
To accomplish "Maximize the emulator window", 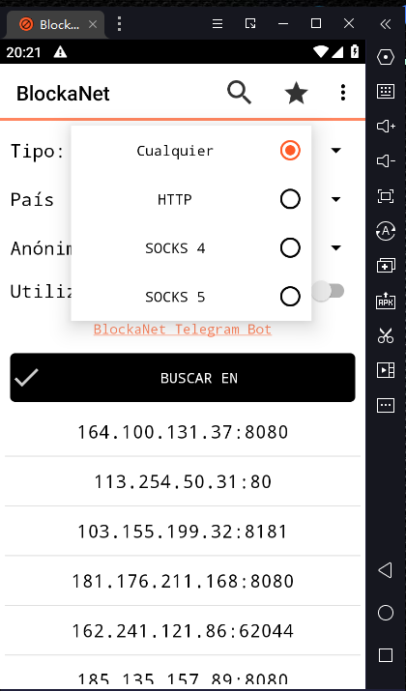I will pos(316,23).
